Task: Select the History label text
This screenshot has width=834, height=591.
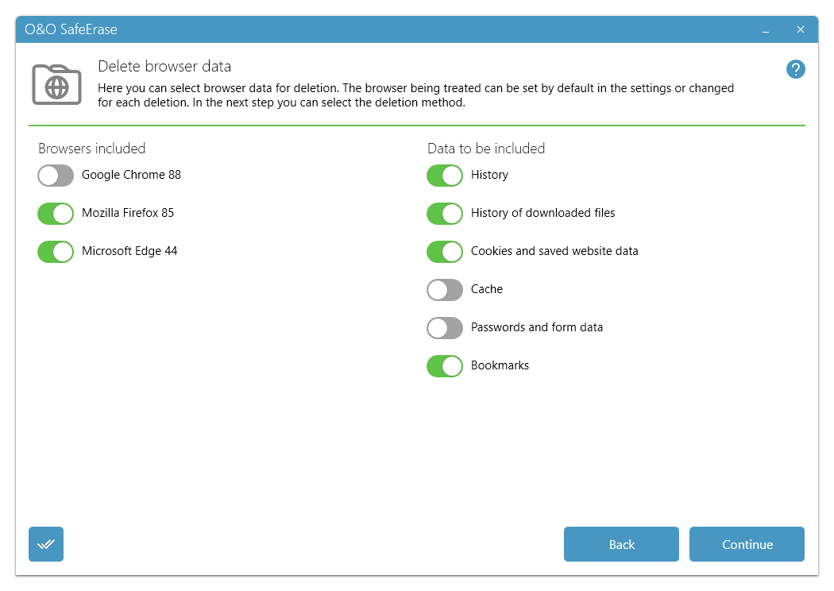Action: point(490,175)
